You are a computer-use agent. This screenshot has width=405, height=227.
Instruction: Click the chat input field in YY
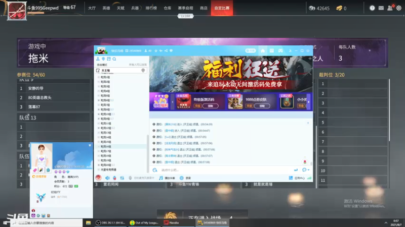225,170
